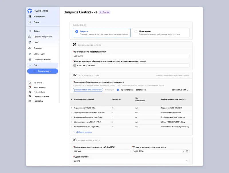Click the предмет закупки input field
Image resolution: width=229 pixels, height=173 pixels.
tap(131, 56)
